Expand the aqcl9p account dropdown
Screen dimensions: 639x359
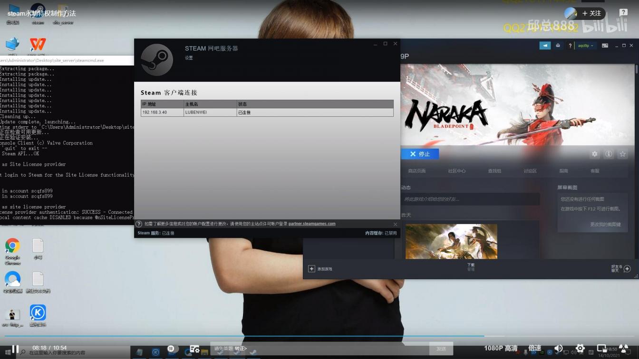586,46
